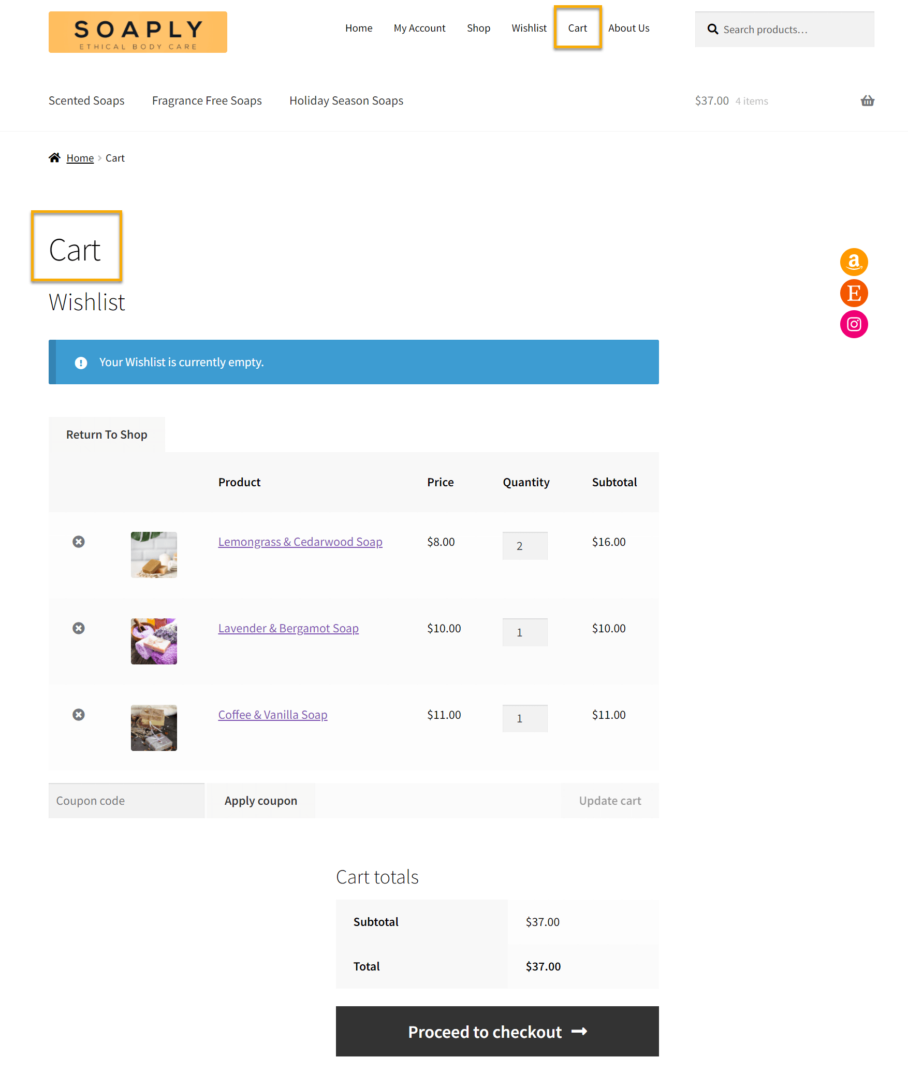Select Cart in the top menu
Image resolution: width=908 pixels, height=1072 pixels.
coord(577,28)
